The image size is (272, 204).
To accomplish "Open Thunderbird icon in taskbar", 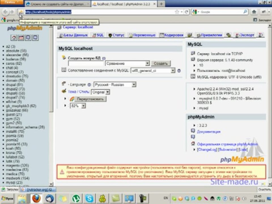I will point(50,198).
